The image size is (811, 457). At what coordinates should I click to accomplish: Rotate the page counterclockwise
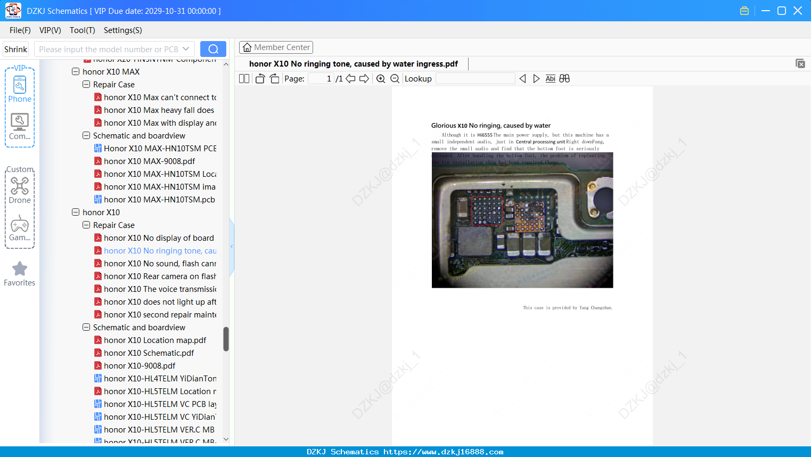(x=260, y=78)
